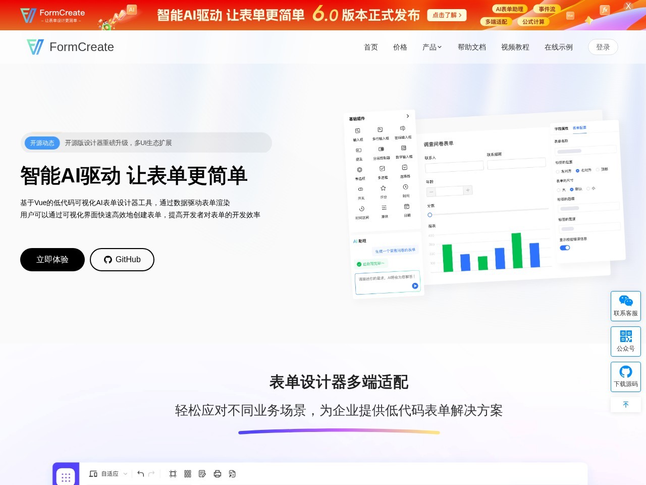
Task: Click the 登录 button
Action: pyautogui.click(x=603, y=47)
